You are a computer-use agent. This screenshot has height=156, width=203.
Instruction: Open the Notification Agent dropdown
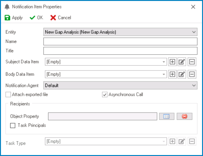click(x=194, y=85)
